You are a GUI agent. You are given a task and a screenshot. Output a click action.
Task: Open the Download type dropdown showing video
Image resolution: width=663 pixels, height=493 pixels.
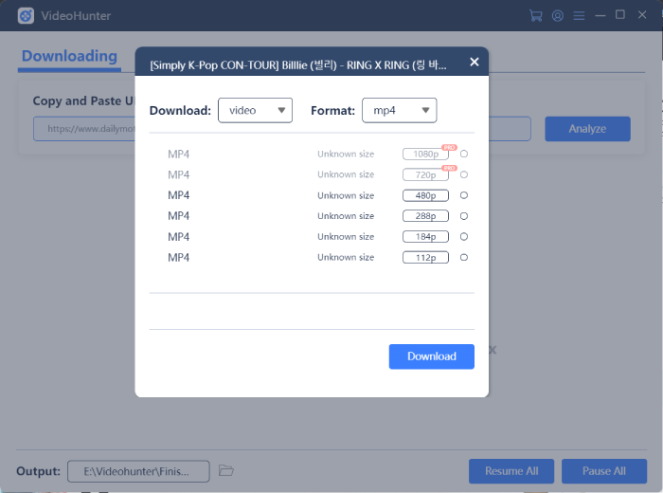[x=255, y=110]
